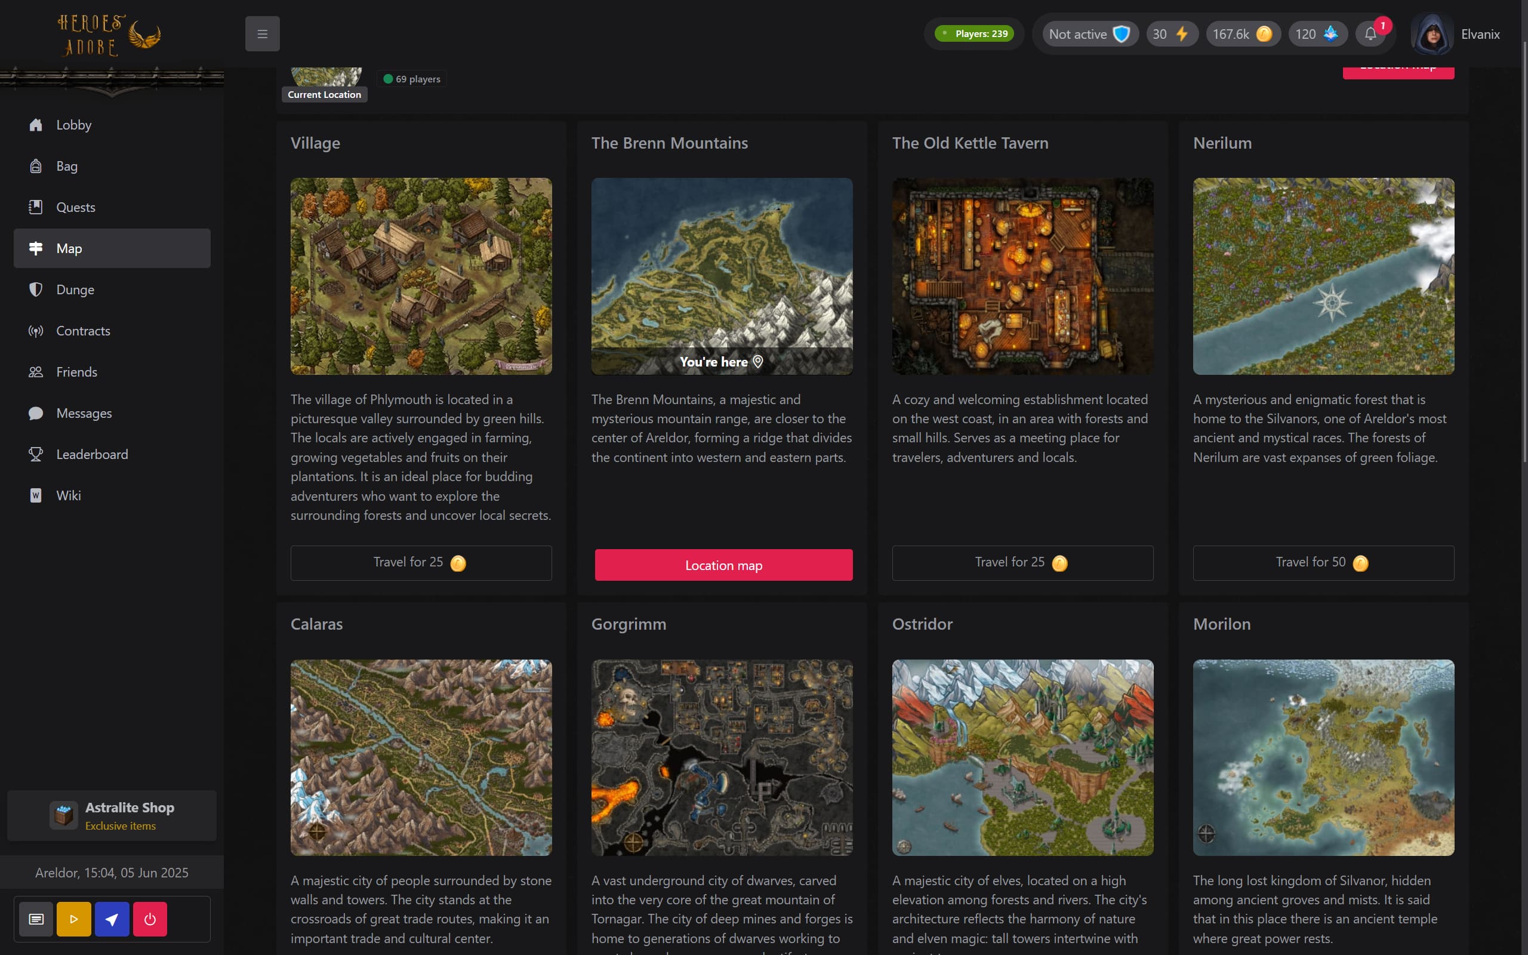Click the blue paper plane button
1528x955 pixels.
coord(112,919)
